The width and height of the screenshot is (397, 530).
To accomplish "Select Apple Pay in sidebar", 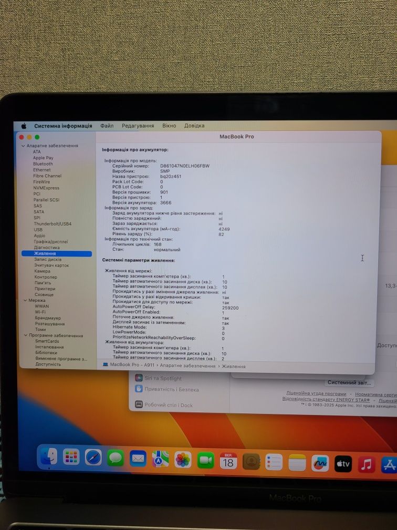I will [x=43, y=158].
